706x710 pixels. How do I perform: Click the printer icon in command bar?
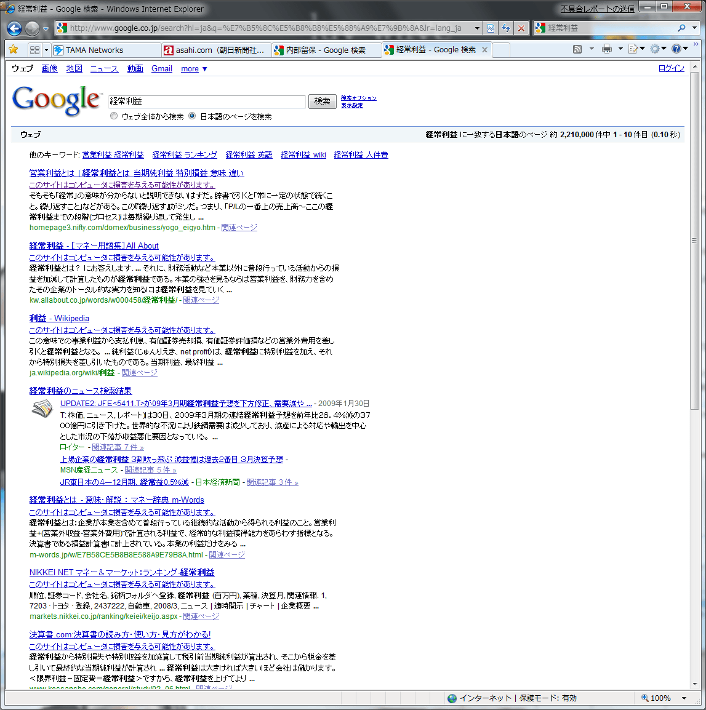pos(607,49)
